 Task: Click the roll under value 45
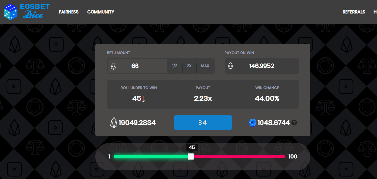[x=136, y=98]
